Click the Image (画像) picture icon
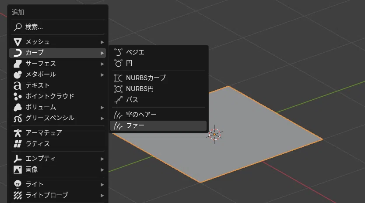The width and height of the screenshot is (365, 203). [18, 169]
